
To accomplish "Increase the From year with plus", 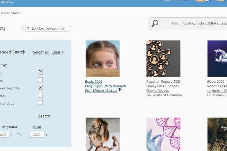I will tap(12, 135).
